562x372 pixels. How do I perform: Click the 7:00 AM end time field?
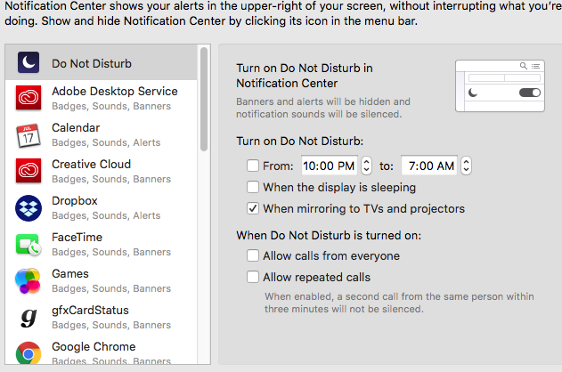pyautogui.click(x=429, y=166)
